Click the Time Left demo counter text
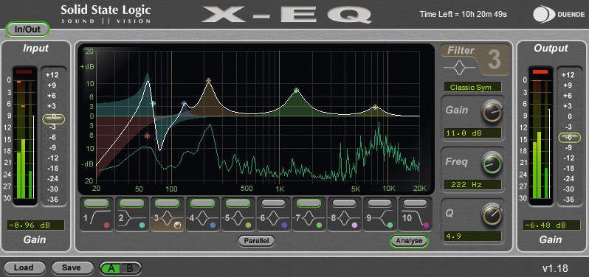The image size is (589, 277). [x=464, y=14]
